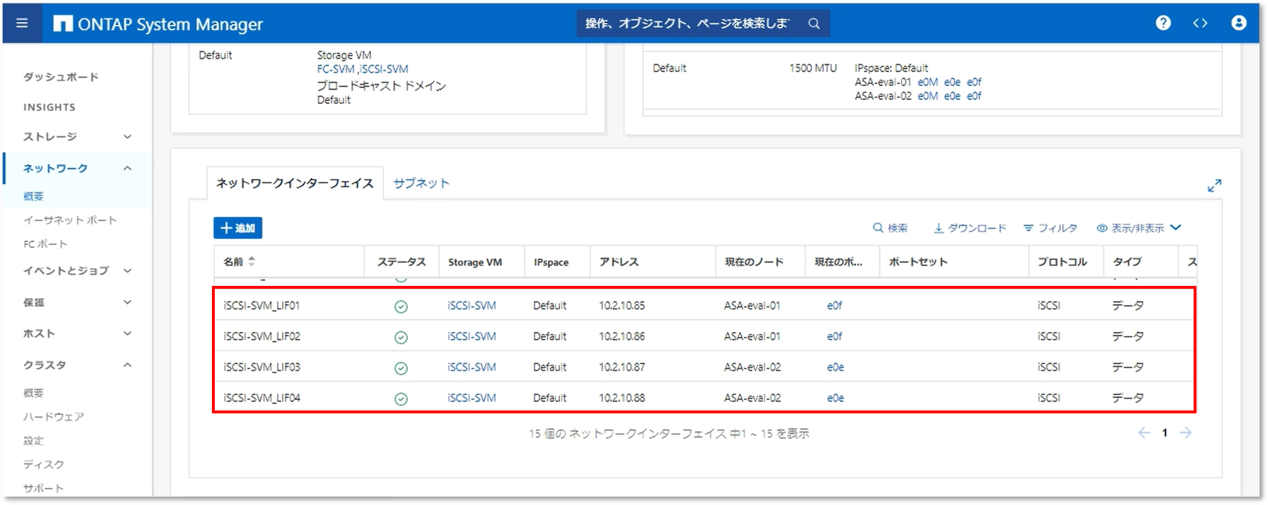Expand the network interfaces panel to fullscreen
The image size is (1268, 505).
point(1214,185)
